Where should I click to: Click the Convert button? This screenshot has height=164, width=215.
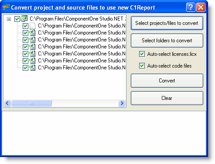167,81
